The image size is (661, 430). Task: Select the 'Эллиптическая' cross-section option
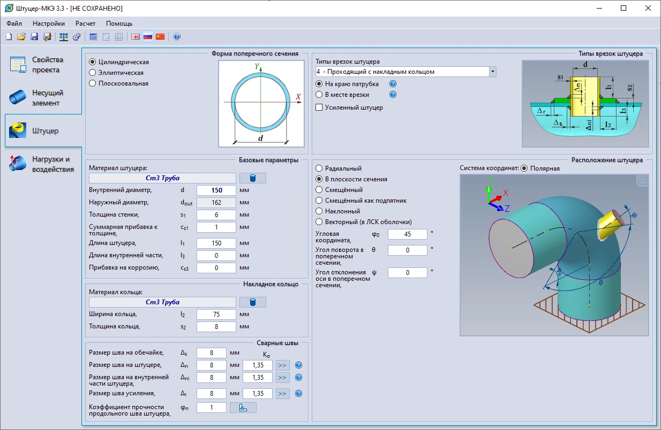[93, 73]
